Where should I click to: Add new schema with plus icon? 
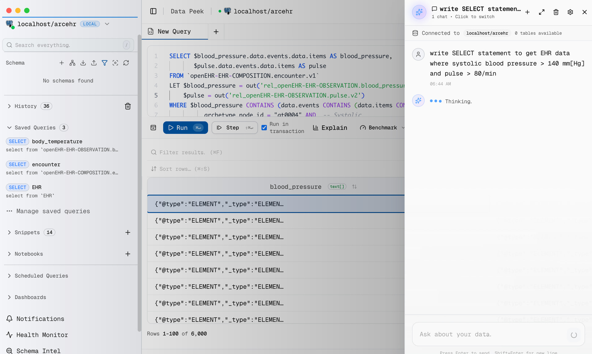(x=62, y=63)
